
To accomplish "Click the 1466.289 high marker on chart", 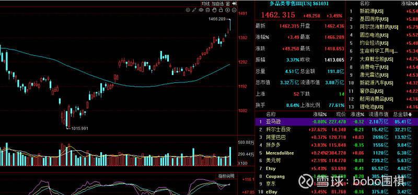I will coord(217,19).
